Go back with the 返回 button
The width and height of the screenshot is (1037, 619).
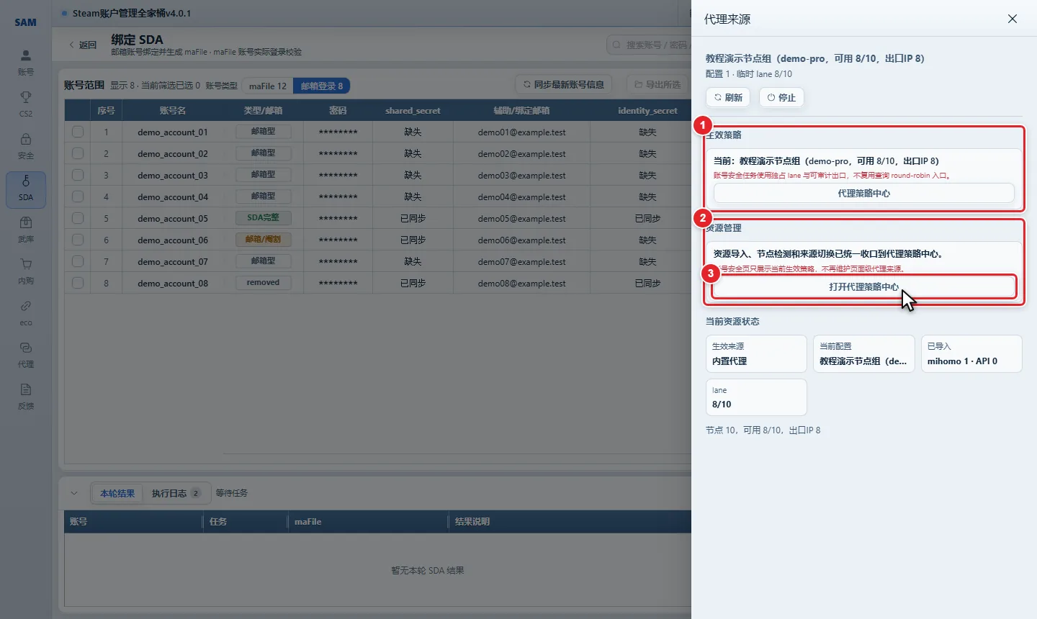pos(83,45)
